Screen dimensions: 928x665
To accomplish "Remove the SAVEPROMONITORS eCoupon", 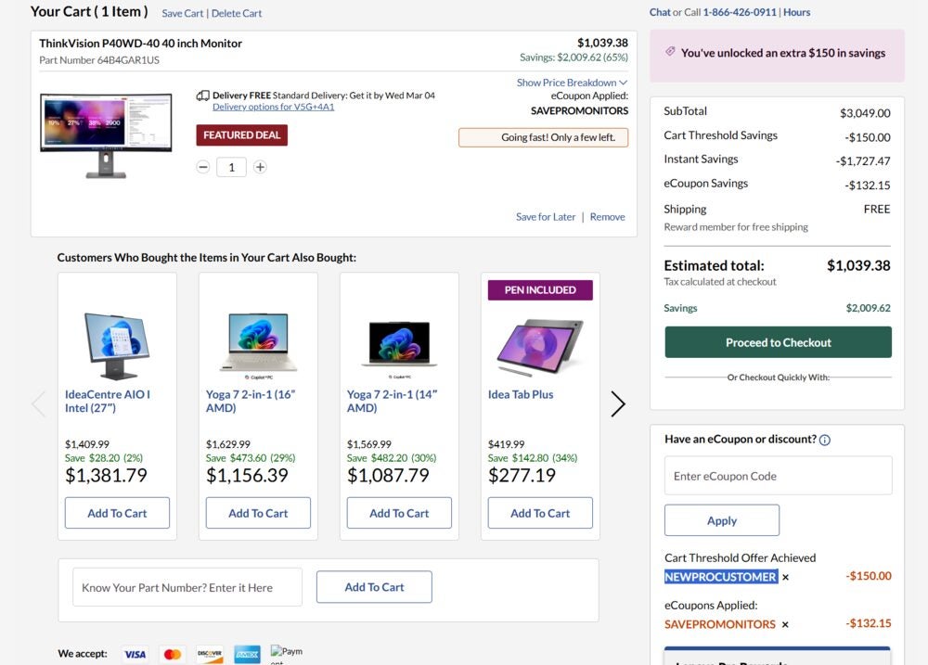I will click(785, 624).
